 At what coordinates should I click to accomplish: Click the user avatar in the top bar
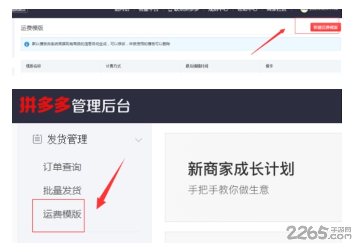[x=304, y=9]
